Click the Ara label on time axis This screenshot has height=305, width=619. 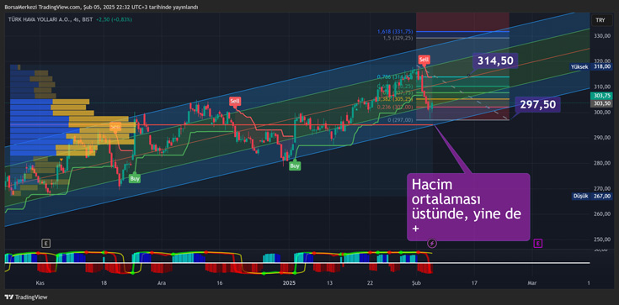click(161, 282)
